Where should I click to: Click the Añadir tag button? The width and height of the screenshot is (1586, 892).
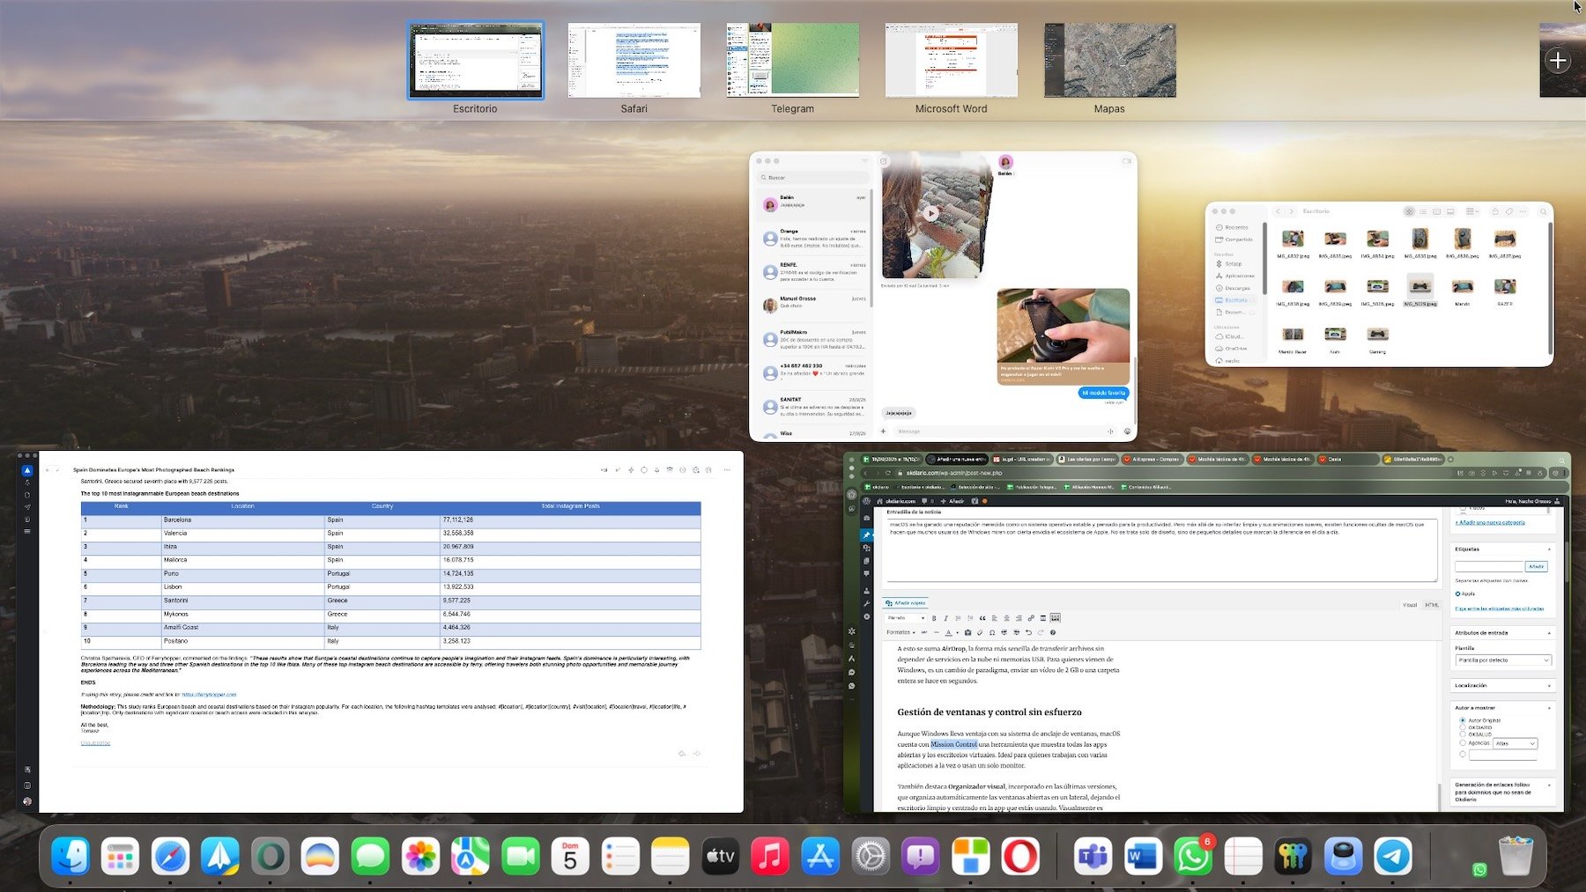point(1536,566)
